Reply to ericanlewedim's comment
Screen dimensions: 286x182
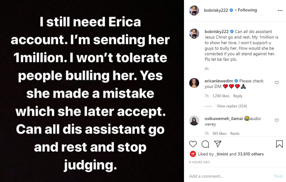[237, 96]
